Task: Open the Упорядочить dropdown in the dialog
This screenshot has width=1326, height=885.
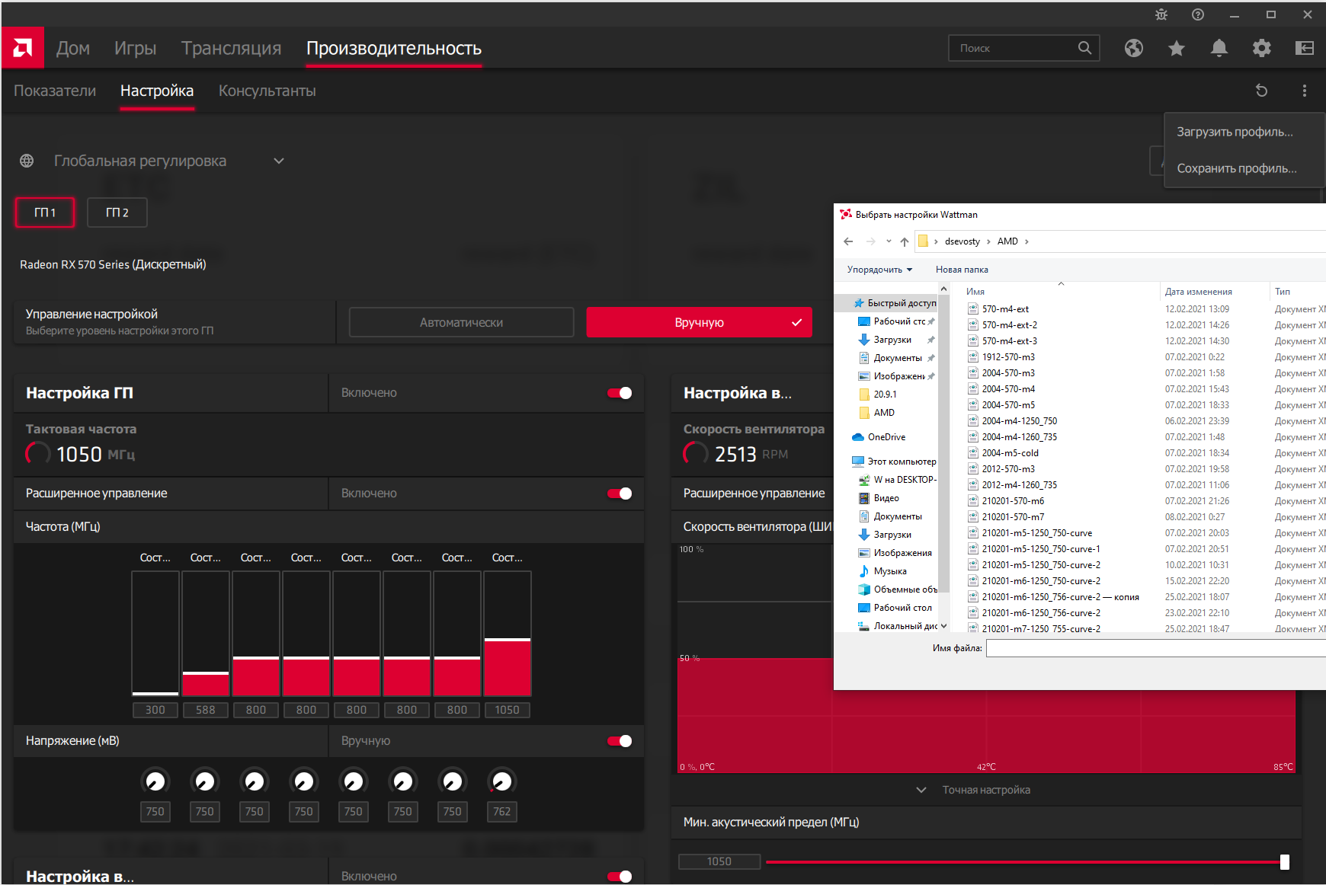Action: [x=879, y=270]
